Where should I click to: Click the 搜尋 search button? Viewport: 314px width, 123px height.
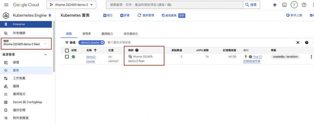(x=251, y=5)
